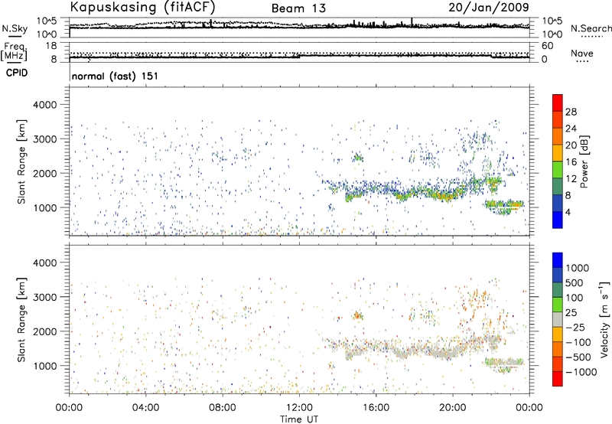
Task: Click the "04:00" time tick label
Action: (x=146, y=408)
